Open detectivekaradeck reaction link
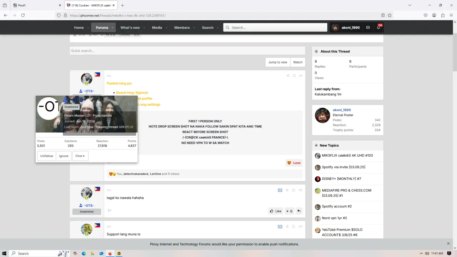This screenshot has height=257, width=457. 136,174
